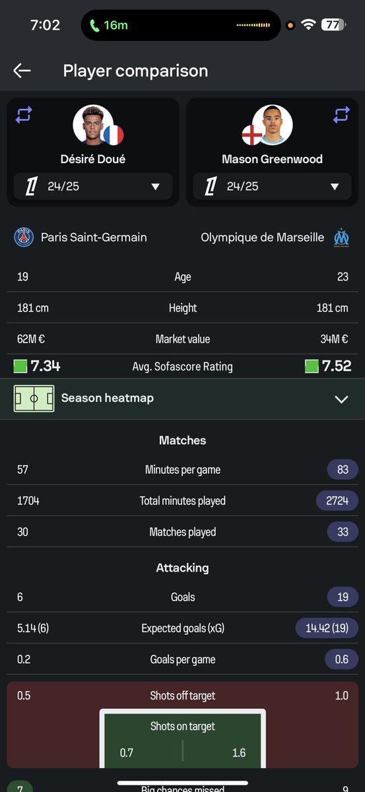Select the Expected goals (xG) row

click(x=183, y=628)
